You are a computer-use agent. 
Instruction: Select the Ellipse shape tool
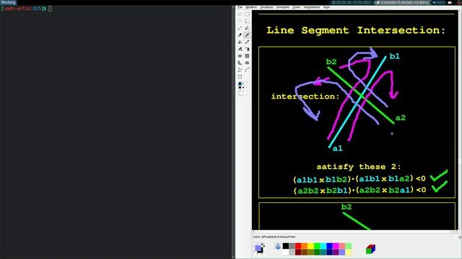pyautogui.click(x=247, y=63)
